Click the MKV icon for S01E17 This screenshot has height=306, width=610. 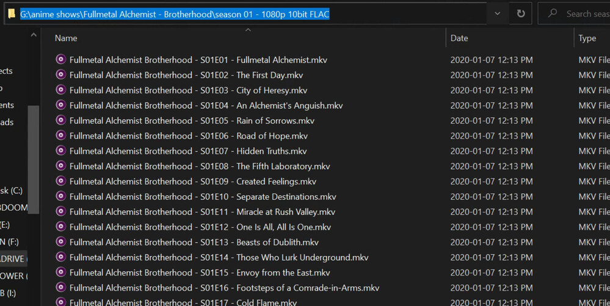pyautogui.click(x=60, y=302)
